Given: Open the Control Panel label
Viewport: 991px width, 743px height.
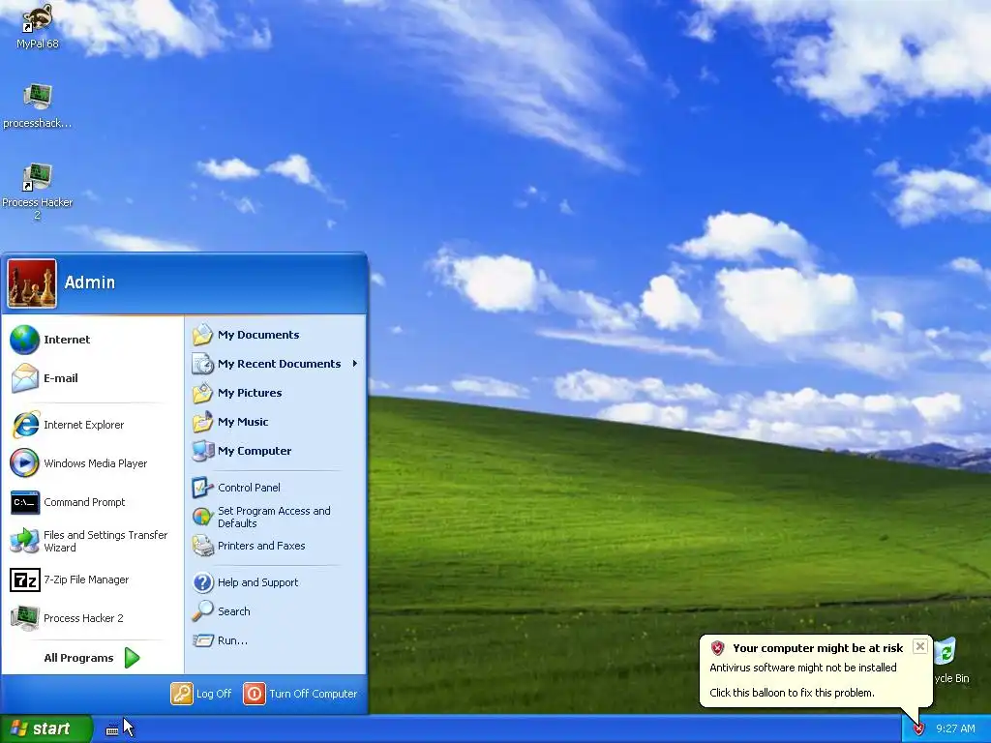Looking at the screenshot, I should click(249, 488).
